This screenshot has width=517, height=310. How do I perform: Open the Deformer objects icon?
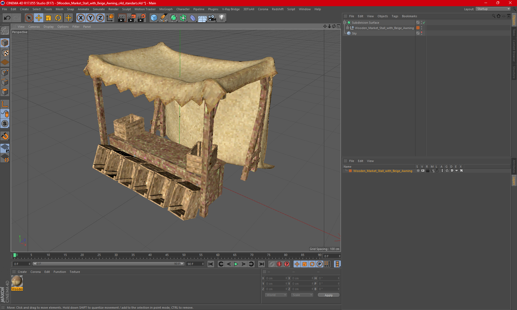pos(193,18)
